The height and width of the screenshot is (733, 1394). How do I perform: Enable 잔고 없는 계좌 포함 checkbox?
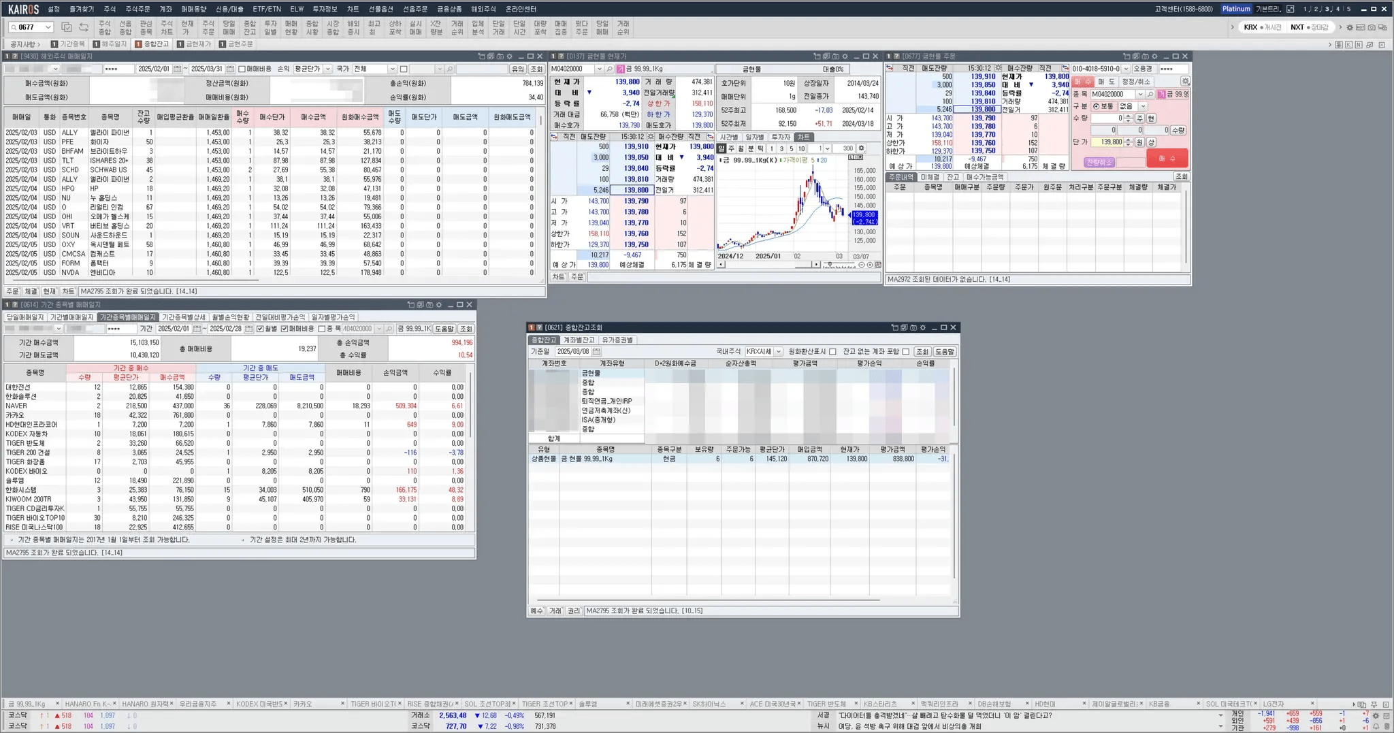coord(906,352)
